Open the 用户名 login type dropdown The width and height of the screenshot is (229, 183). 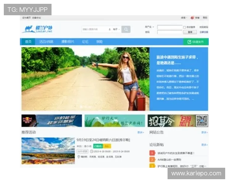pyautogui.click(x=149, y=27)
